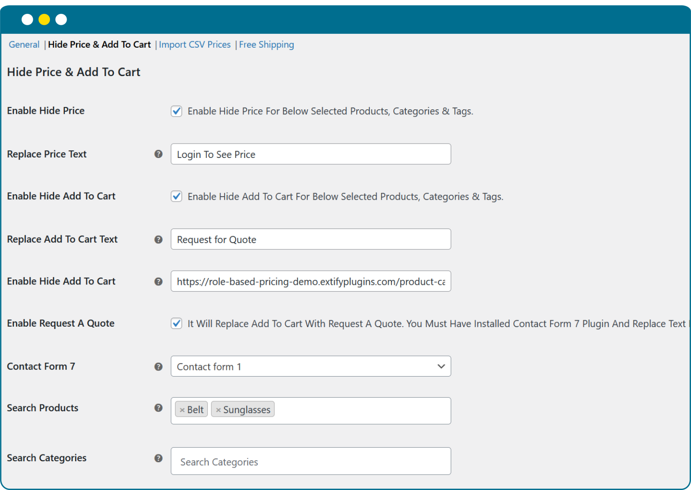Toggle the Enable Hide Price checkbox
691x490 pixels.
pos(176,111)
